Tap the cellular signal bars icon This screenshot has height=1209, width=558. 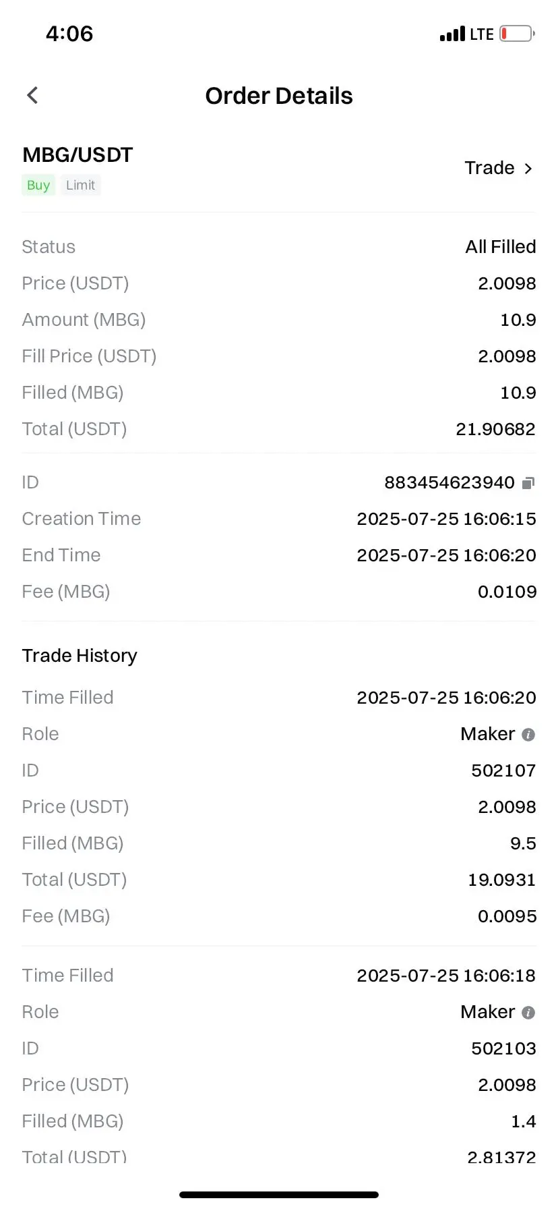(x=452, y=34)
